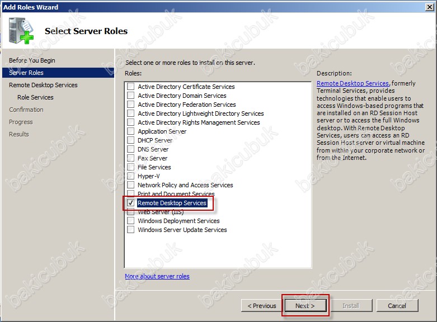Open the Role Services step
This screenshot has height=322, width=437.
coord(35,97)
